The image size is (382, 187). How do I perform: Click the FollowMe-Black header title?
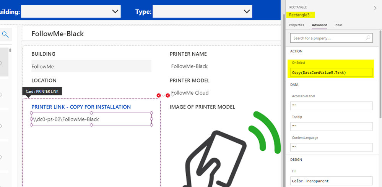(x=57, y=34)
